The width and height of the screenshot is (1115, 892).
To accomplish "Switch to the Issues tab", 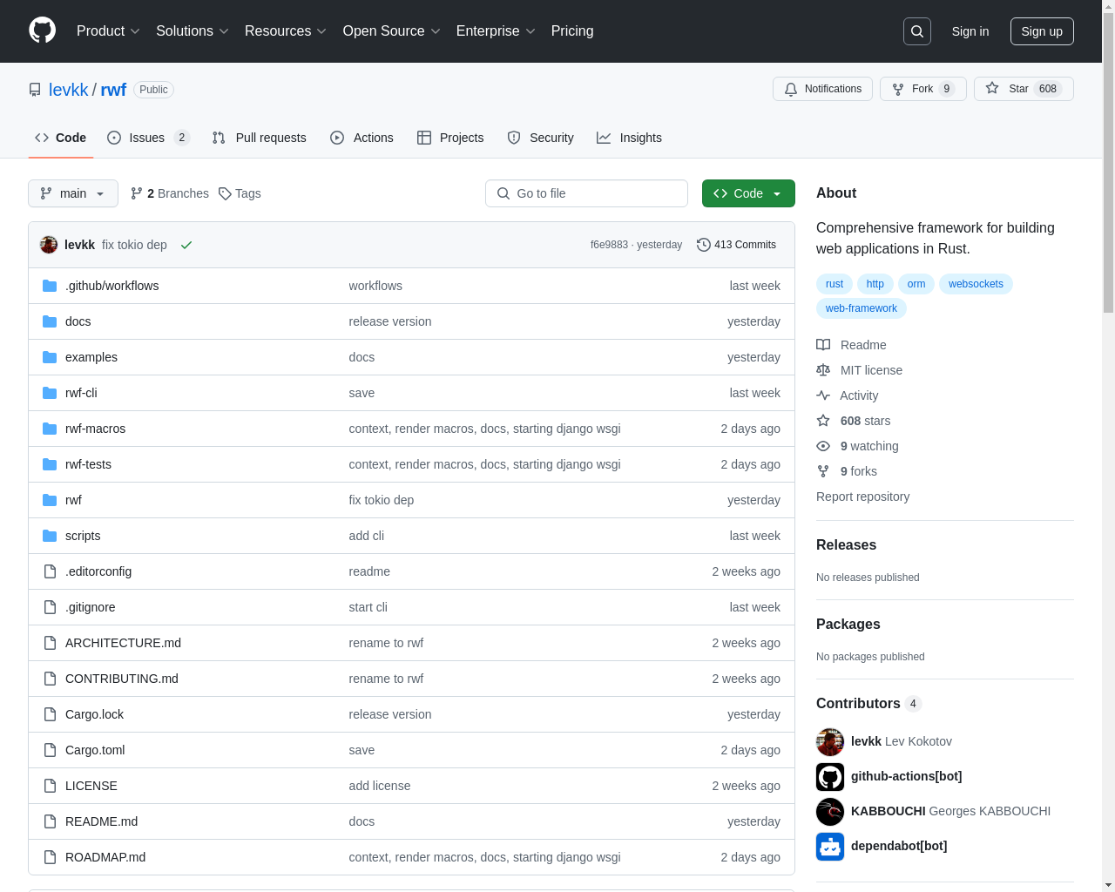I will (x=149, y=138).
